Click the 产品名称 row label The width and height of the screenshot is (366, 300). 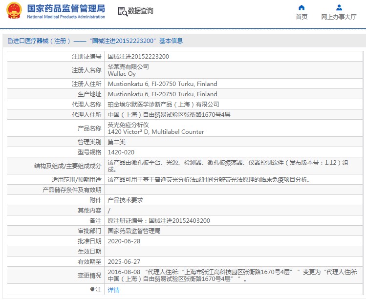coord(89,128)
